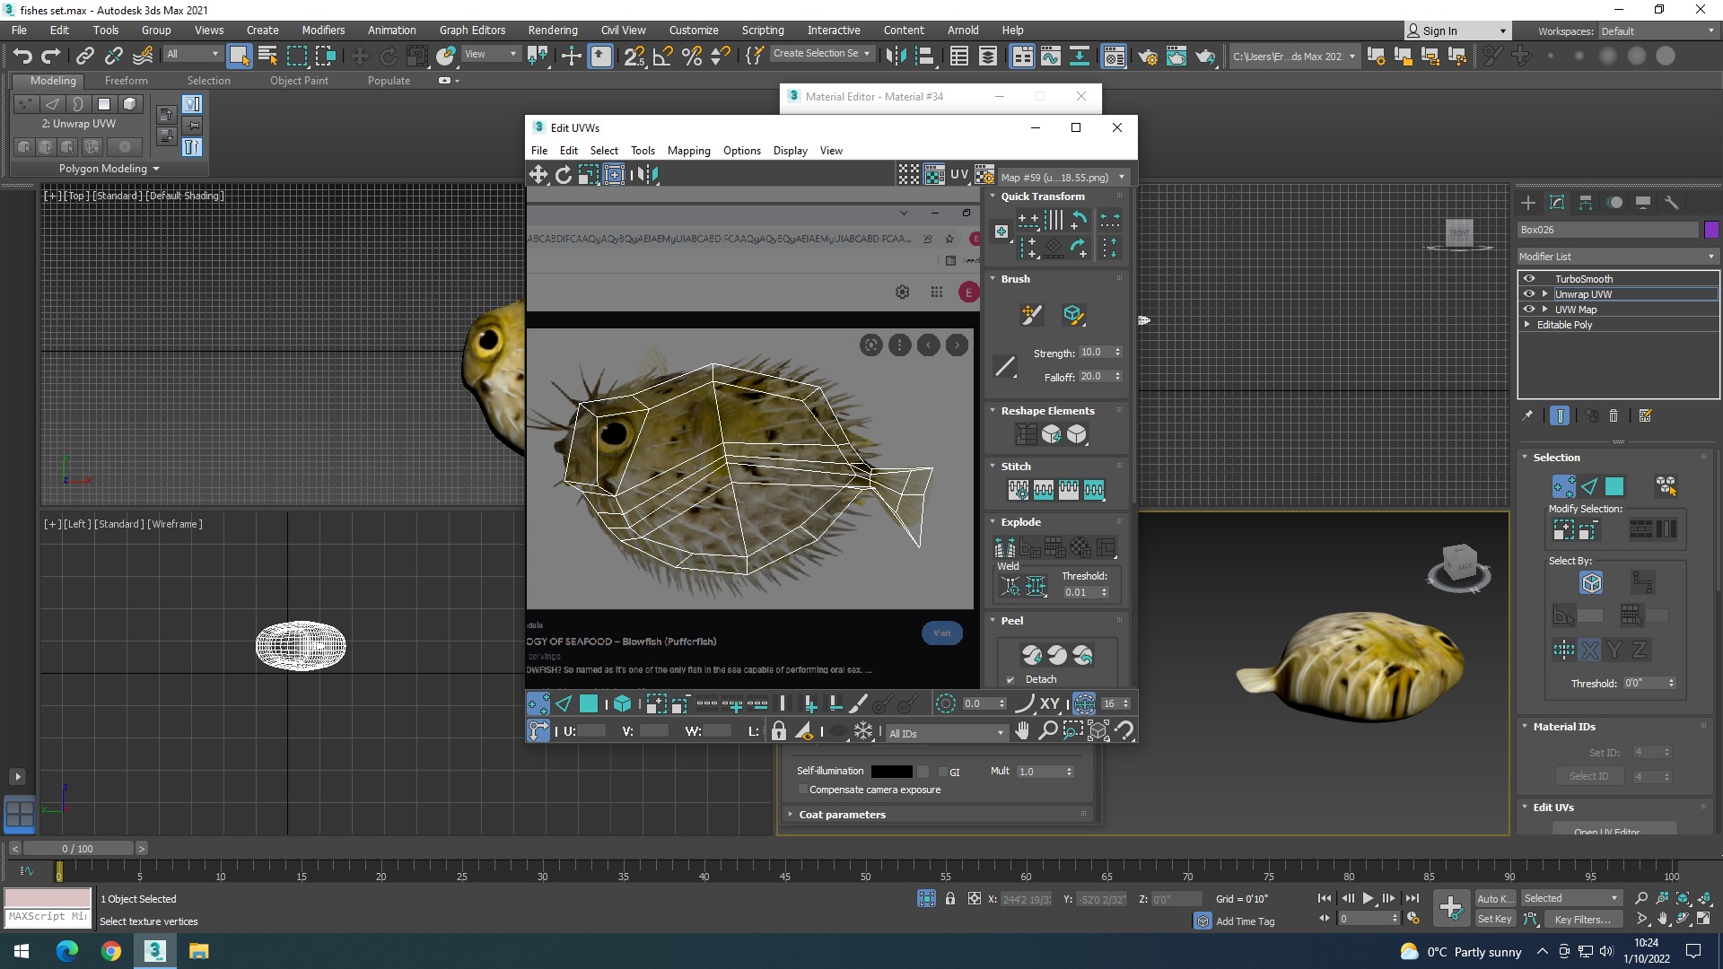Screen dimensions: 1723x969
Task: Click the purple object color swatch
Action: coord(1711,230)
